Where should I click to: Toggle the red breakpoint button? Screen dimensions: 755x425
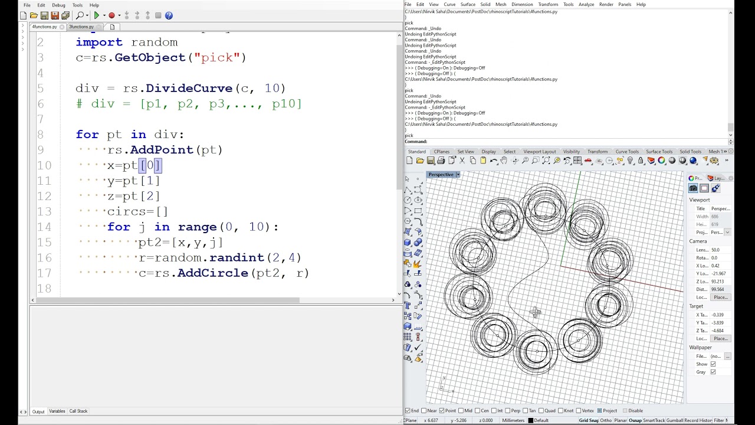[x=111, y=15]
